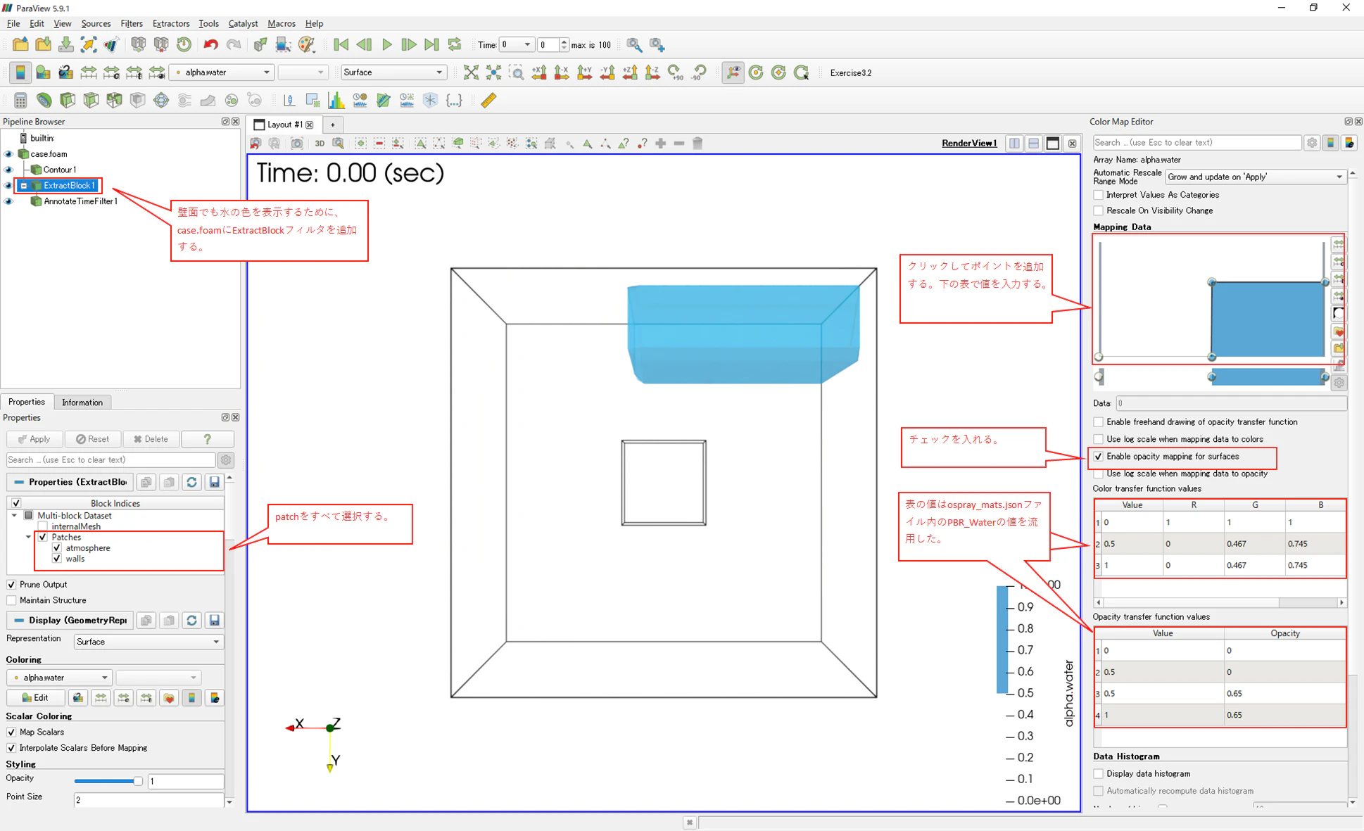Uncheck the atmosphere patch checkbox
Screen dimensions: 1364x831
(x=57, y=548)
